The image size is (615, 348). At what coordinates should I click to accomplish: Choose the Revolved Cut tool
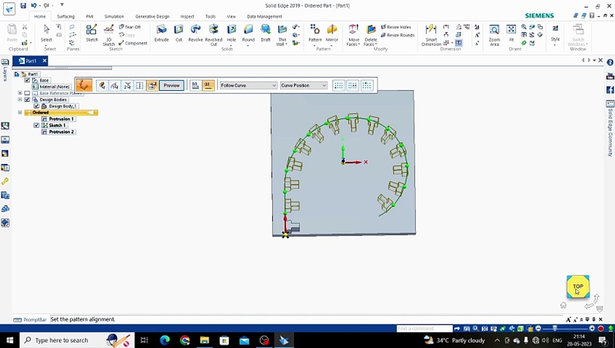tap(213, 35)
